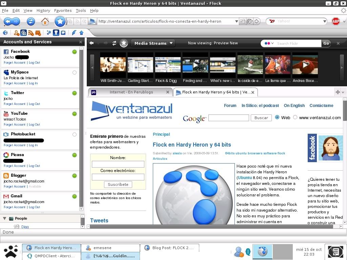Play Will Smith video thumbnail
This screenshot has height=260, width=347.
point(113,65)
